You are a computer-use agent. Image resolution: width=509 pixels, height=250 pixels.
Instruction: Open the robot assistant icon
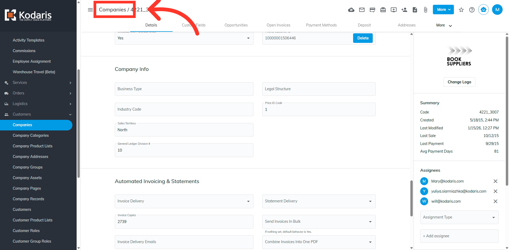click(484, 10)
